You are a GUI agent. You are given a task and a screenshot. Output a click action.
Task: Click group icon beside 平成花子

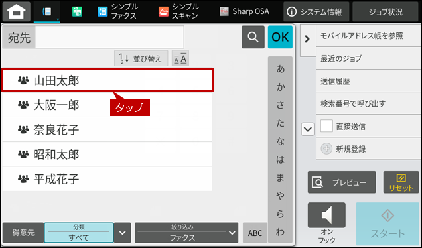point(23,179)
